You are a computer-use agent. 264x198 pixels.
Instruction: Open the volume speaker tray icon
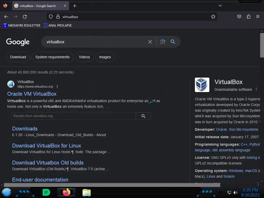coord(235,192)
